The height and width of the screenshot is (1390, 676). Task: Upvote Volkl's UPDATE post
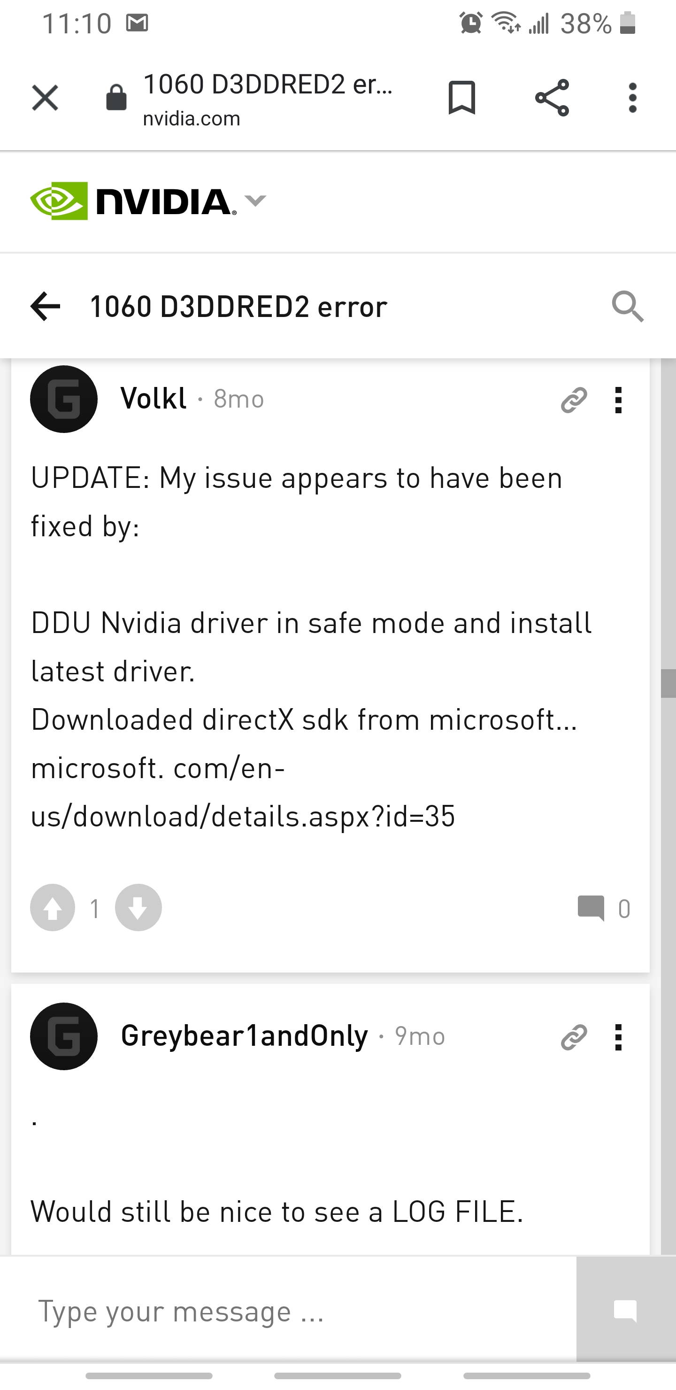pos(53,908)
